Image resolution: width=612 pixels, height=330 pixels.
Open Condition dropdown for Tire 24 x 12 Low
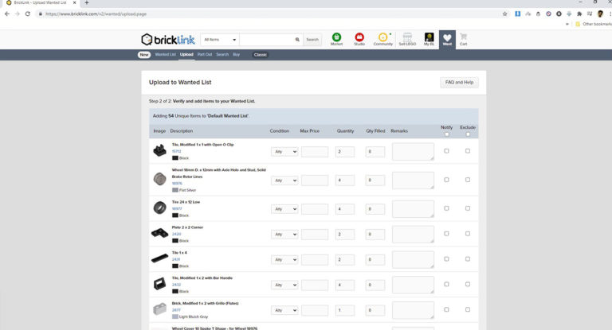[284, 209]
